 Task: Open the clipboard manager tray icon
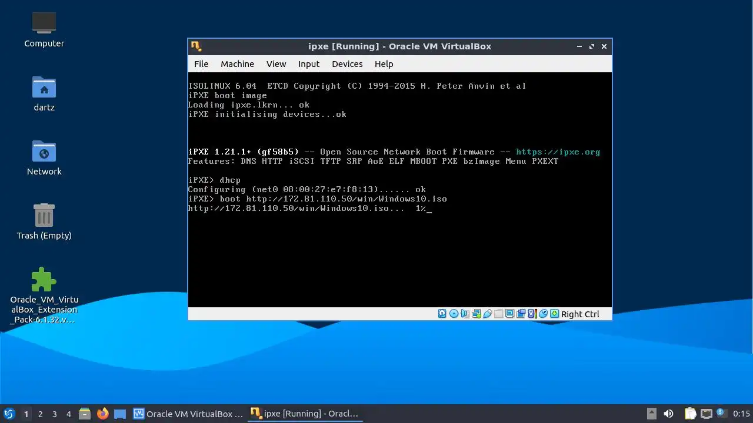690,414
